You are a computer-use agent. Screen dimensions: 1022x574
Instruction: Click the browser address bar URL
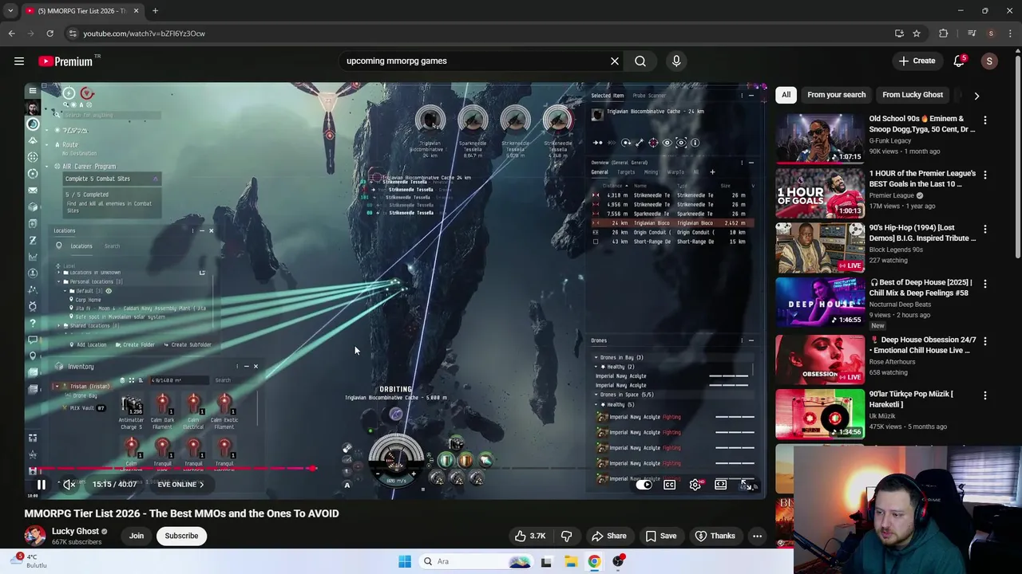(x=144, y=33)
